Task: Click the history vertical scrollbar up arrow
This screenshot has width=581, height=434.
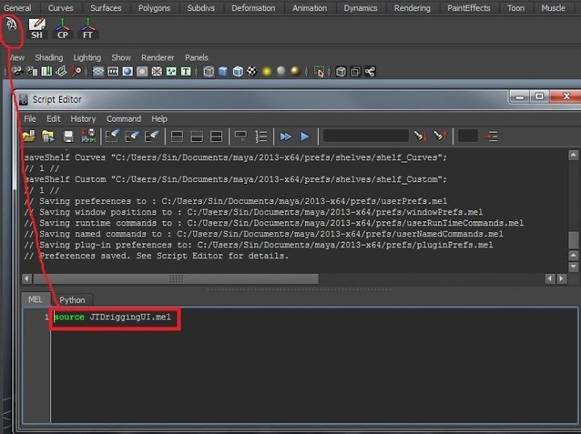Action: tap(573, 155)
